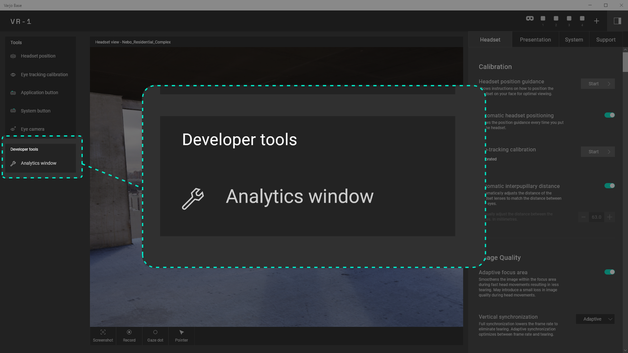
Task: Toggle Automatic headset positioning switch
Action: point(610,115)
